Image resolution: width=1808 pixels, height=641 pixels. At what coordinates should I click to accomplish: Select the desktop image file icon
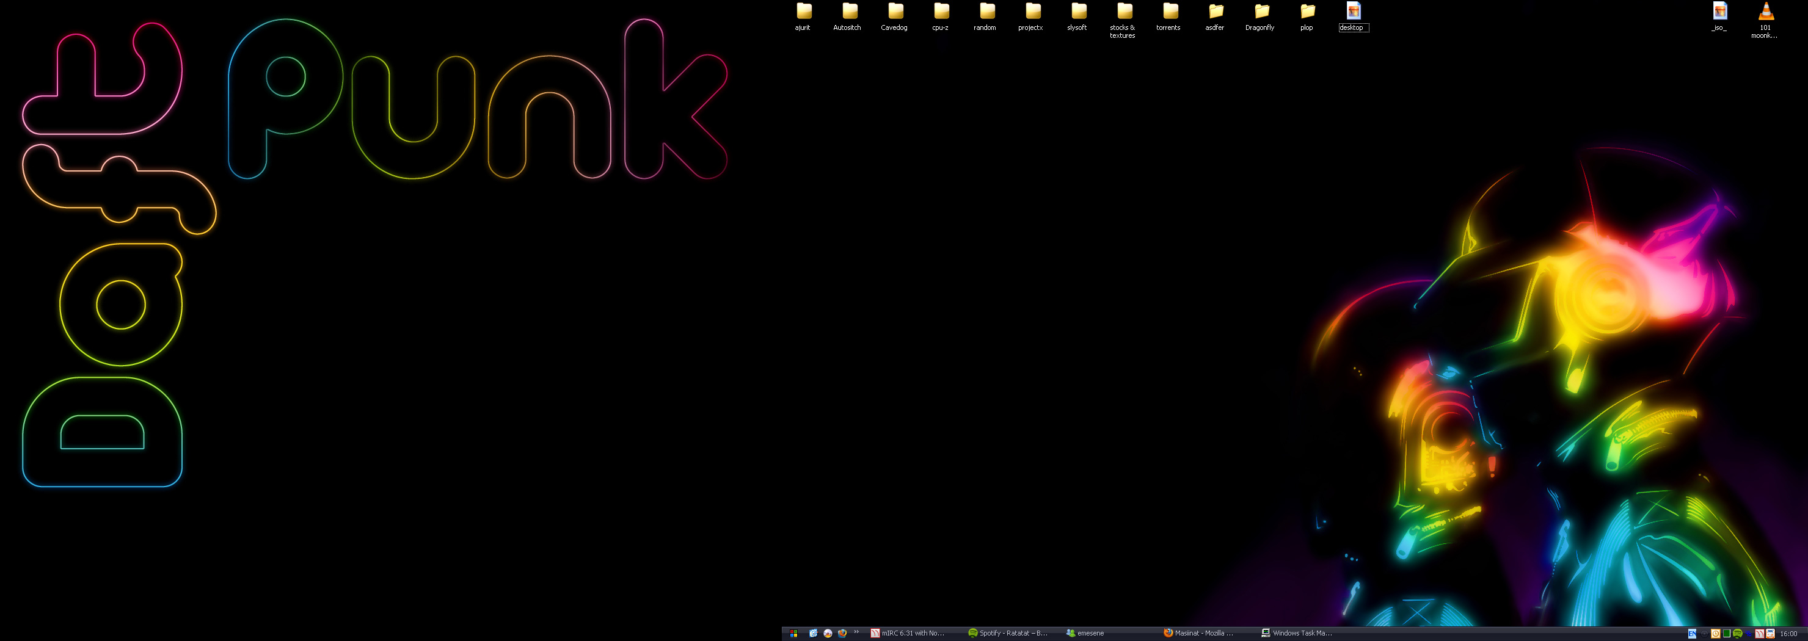click(1353, 12)
